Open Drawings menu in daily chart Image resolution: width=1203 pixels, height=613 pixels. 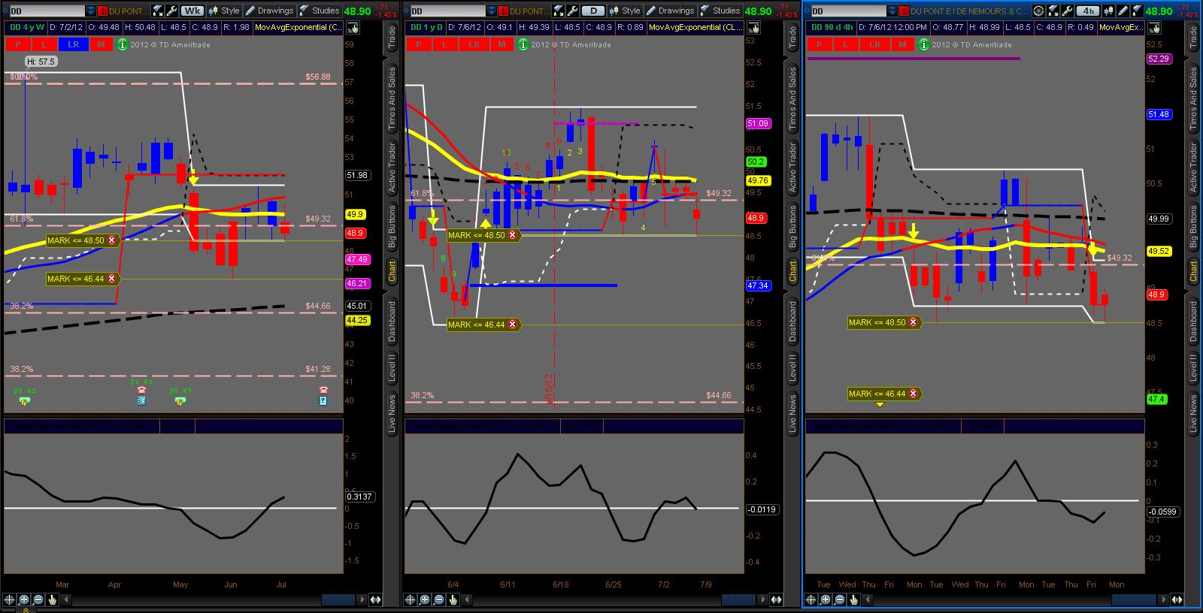[x=669, y=11]
